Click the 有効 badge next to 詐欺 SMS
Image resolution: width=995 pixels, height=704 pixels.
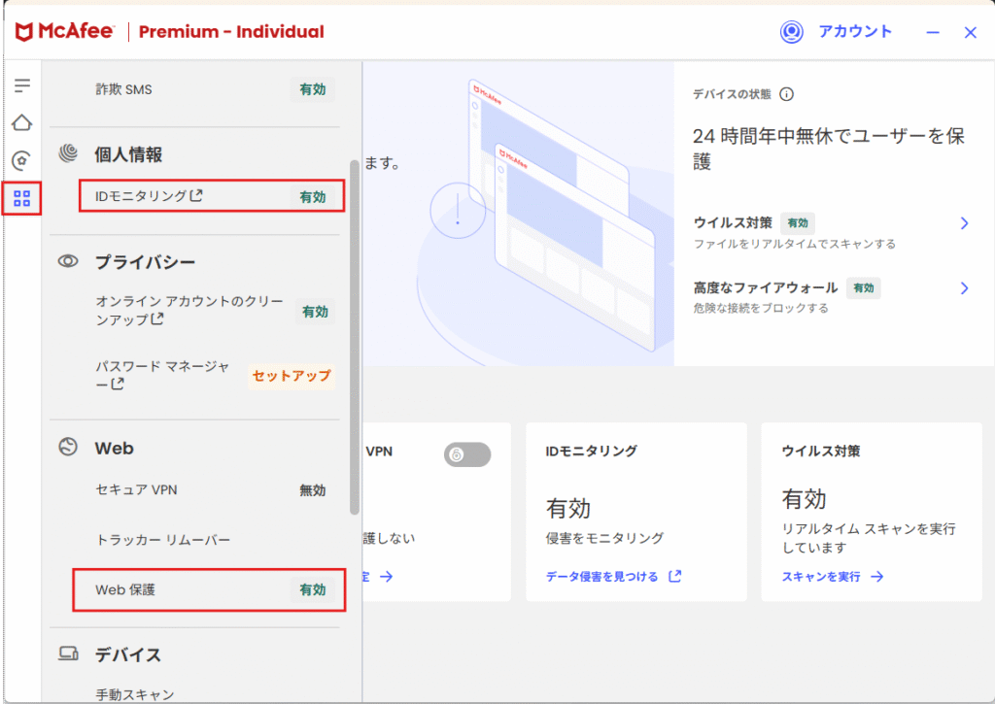coord(312,89)
